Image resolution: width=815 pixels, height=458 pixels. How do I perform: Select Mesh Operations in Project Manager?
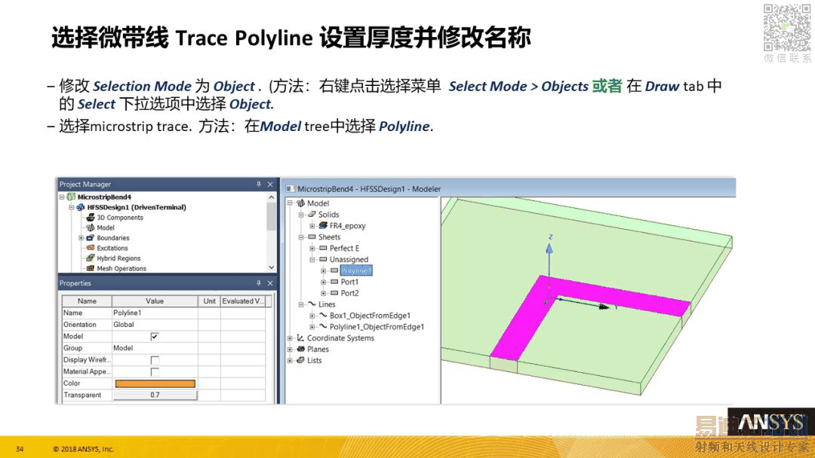tap(121, 268)
